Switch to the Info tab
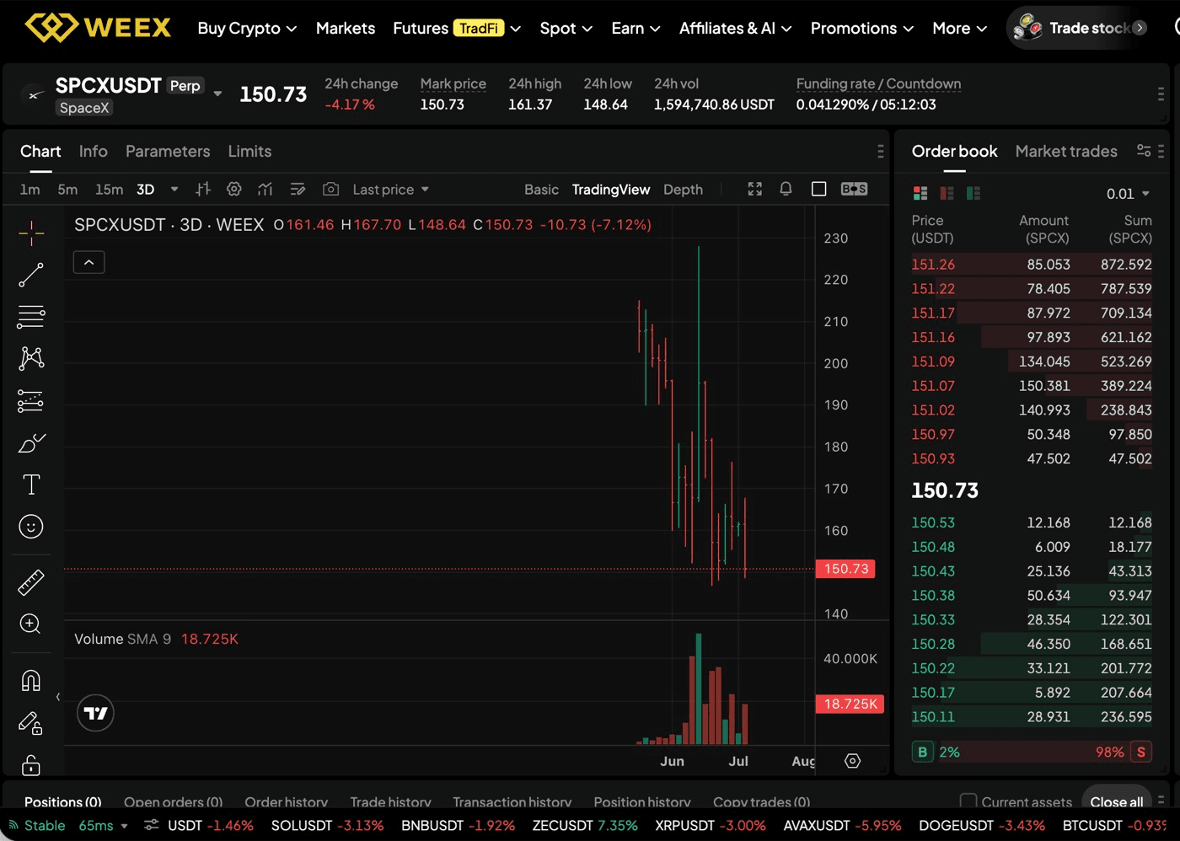 [x=94, y=151]
